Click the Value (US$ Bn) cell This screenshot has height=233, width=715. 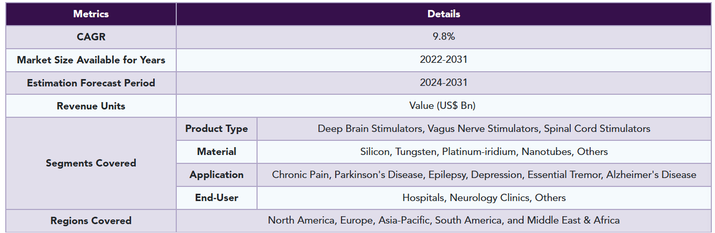[444, 106]
